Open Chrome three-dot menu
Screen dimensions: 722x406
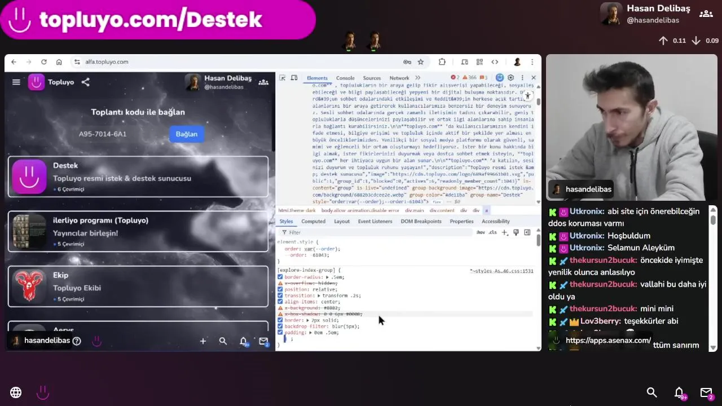click(532, 62)
